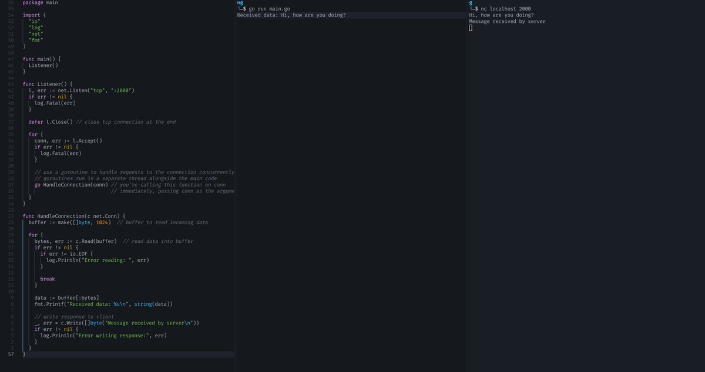The width and height of the screenshot is (705, 372).
Task: Select the "net" import entry
Action: tap(36, 34)
